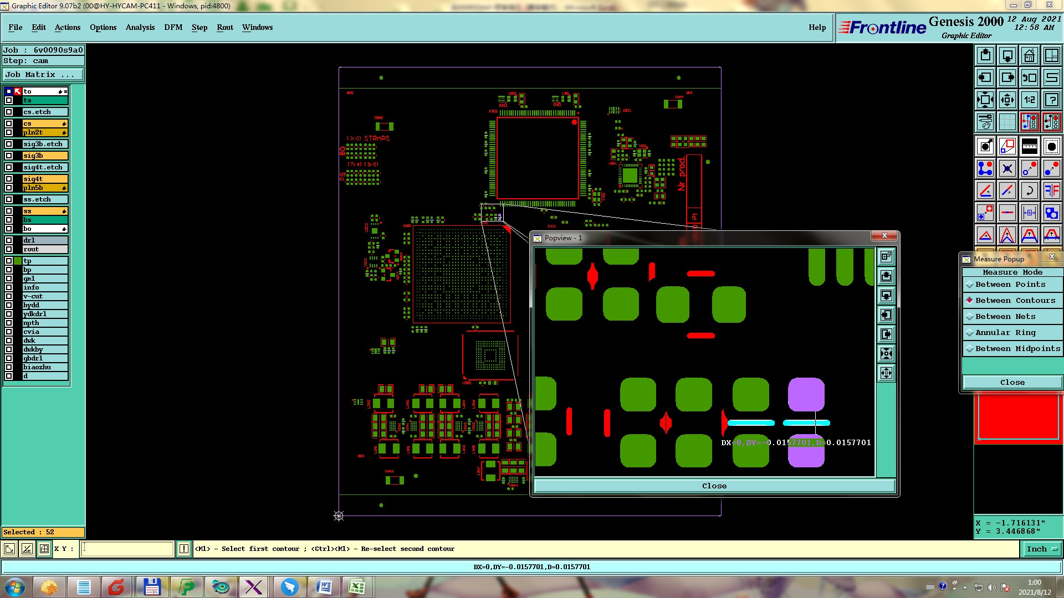Select Annular Ring measure mode
The width and height of the screenshot is (1064, 598).
click(x=1005, y=333)
